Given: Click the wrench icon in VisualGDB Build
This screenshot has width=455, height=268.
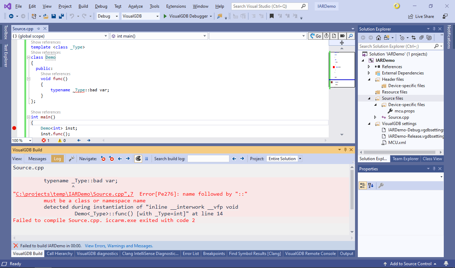Looking at the screenshot, I should coord(72,159).
